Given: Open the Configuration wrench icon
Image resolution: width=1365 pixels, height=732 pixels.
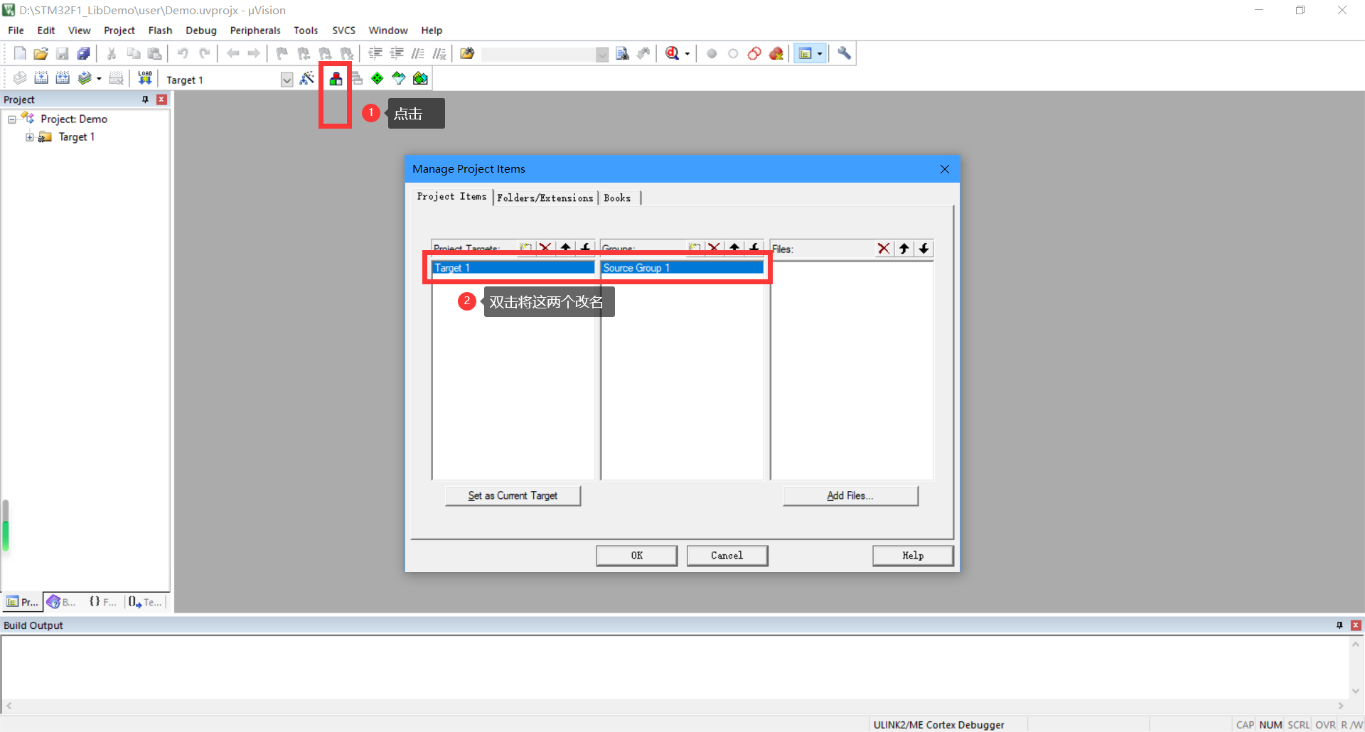Looking at the screenshot, I should click(x=844, y=53).
